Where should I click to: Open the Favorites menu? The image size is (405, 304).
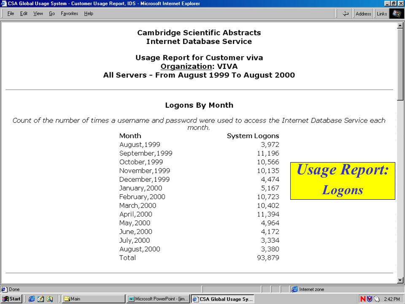(70, 14)
